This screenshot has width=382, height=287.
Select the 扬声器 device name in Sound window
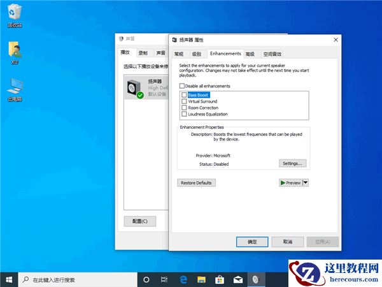(155, 81)
